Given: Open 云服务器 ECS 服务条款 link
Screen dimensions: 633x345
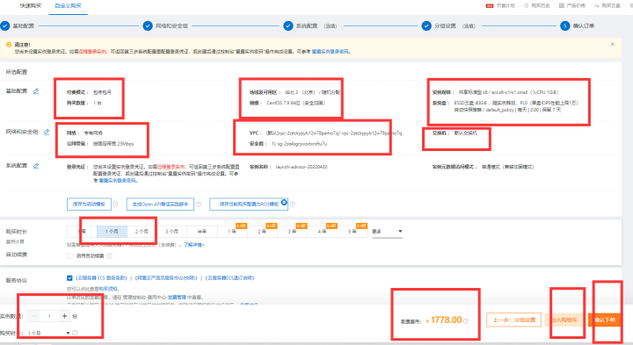Looking at the screenshot, I should point(101,278).
